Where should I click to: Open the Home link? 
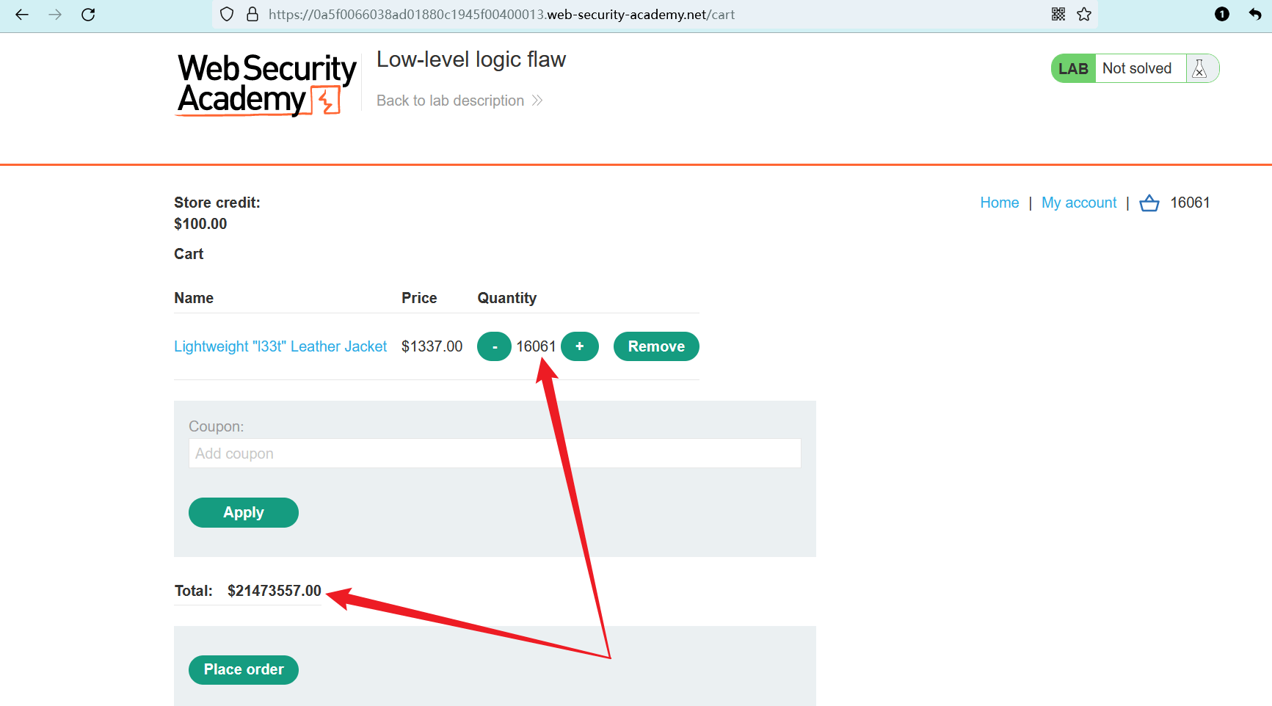coord(1000,203)
